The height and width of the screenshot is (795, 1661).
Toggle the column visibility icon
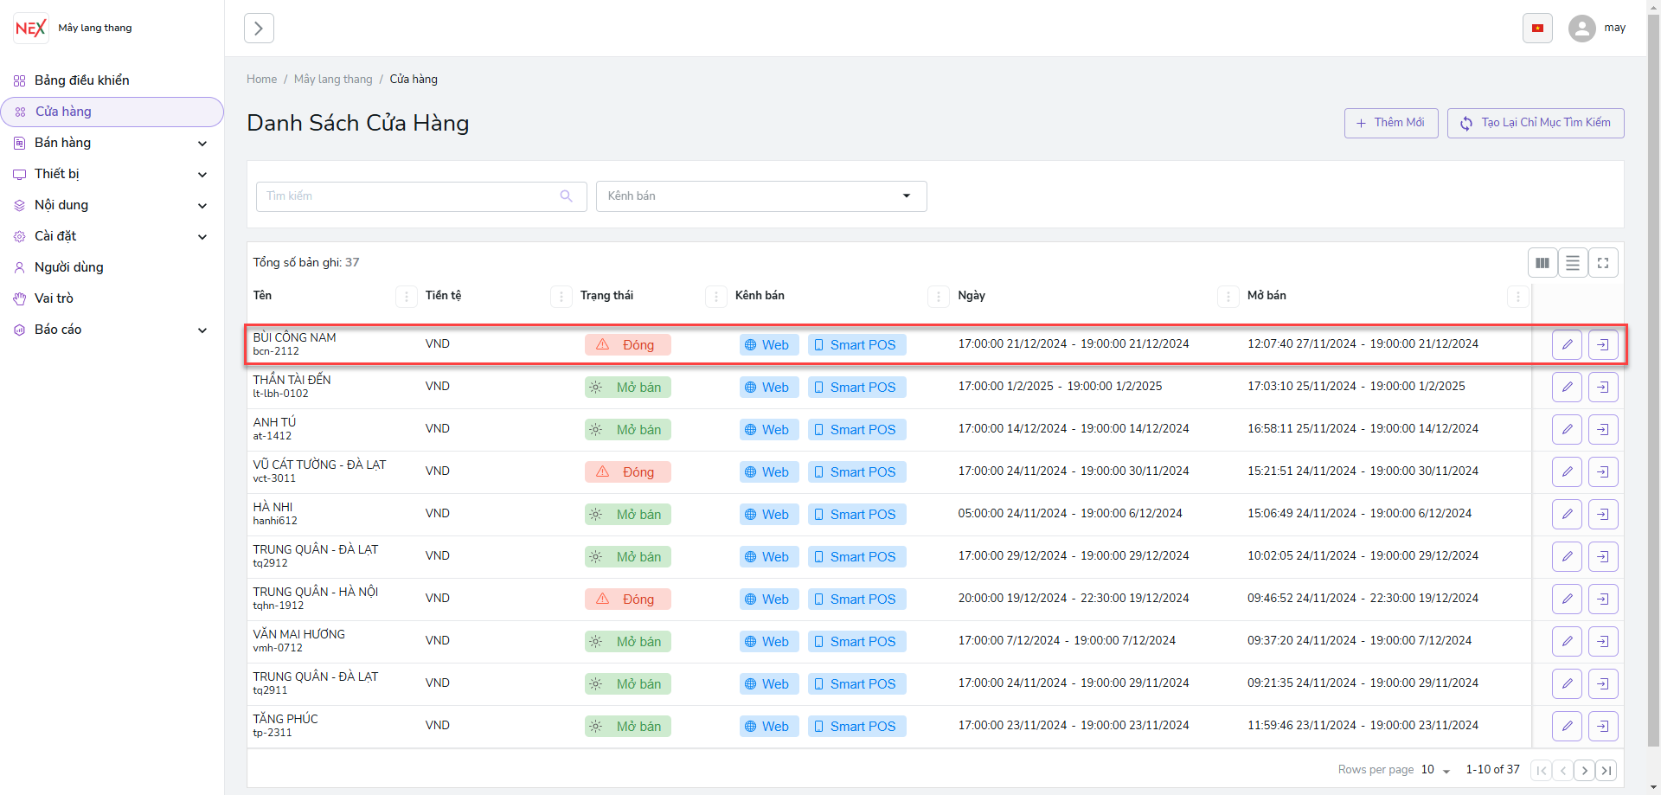(1542, 263)
